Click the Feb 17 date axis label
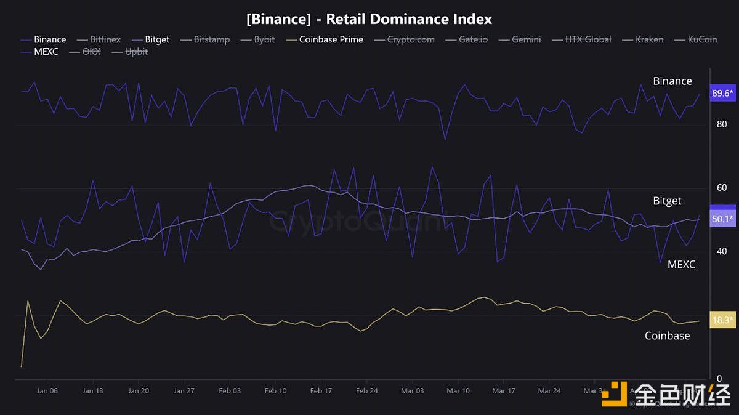This screenshot has width=739, height=415. [321, 390]
